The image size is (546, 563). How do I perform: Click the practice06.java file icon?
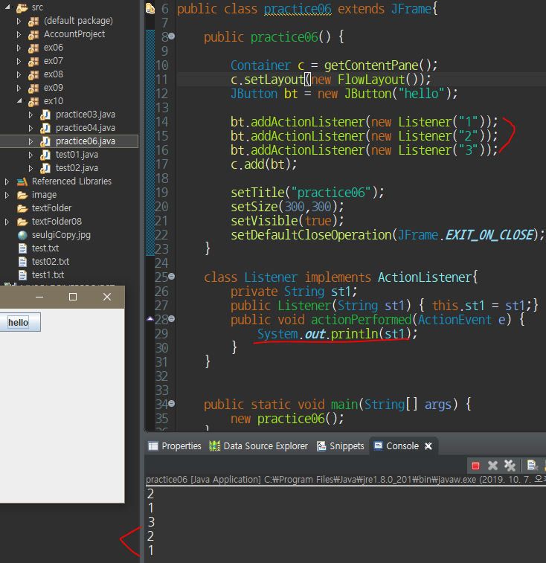point(45,141)
